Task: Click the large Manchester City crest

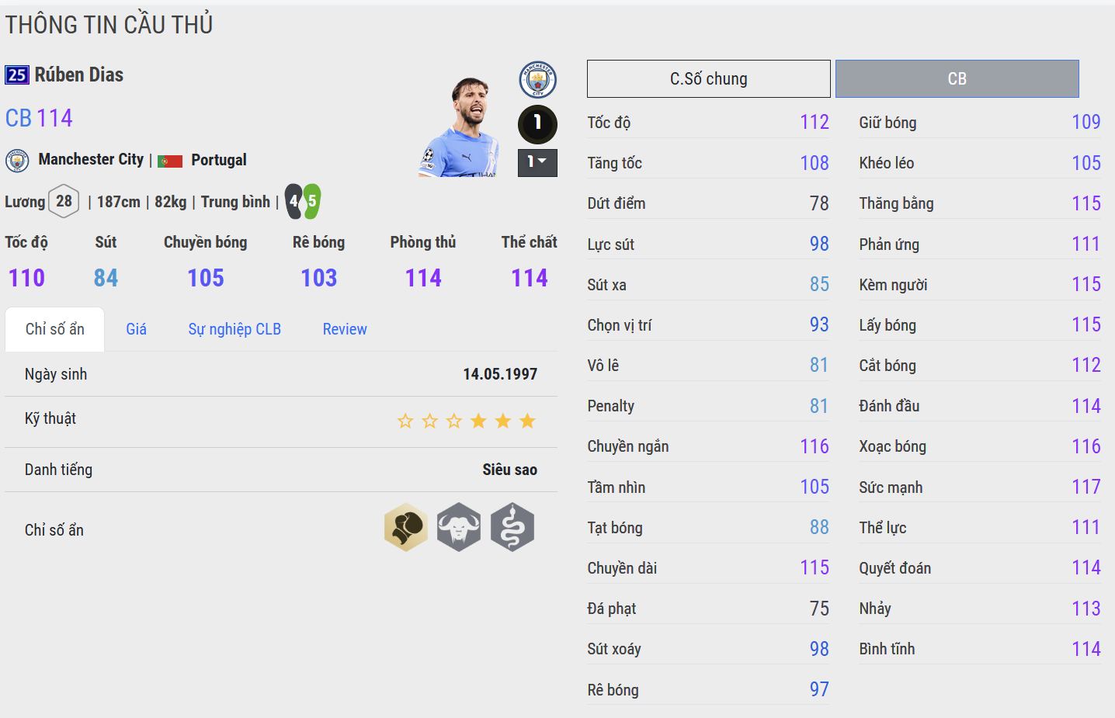Action: (x=537, y=80)
